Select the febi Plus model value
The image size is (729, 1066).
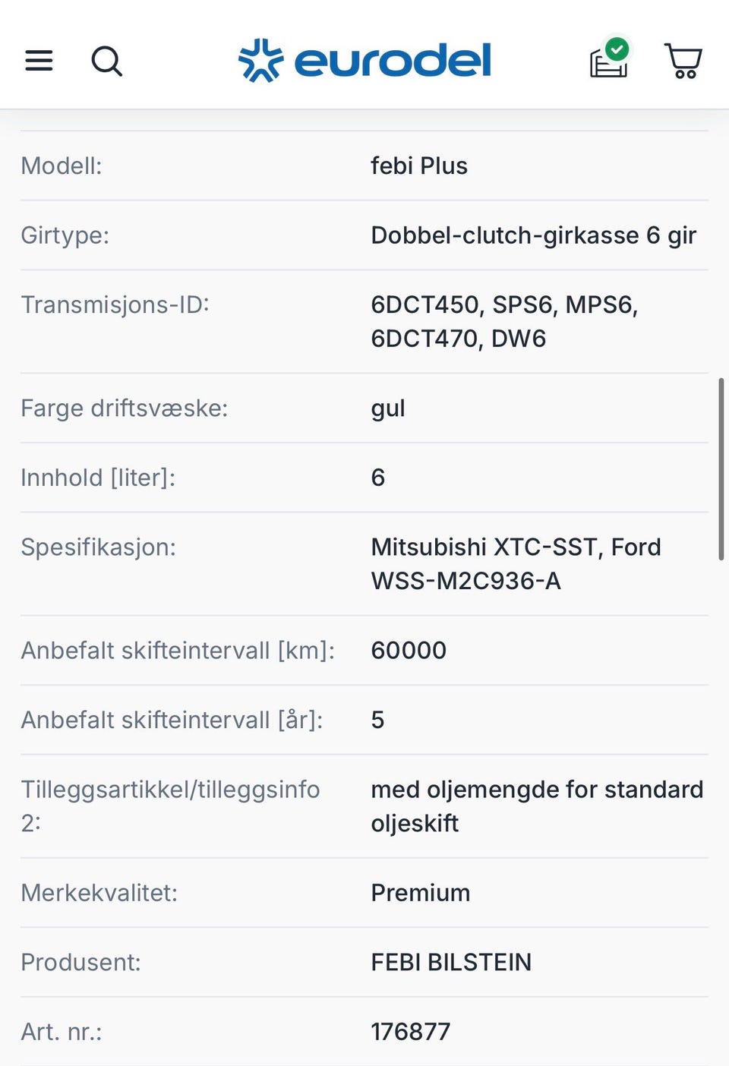419,166
